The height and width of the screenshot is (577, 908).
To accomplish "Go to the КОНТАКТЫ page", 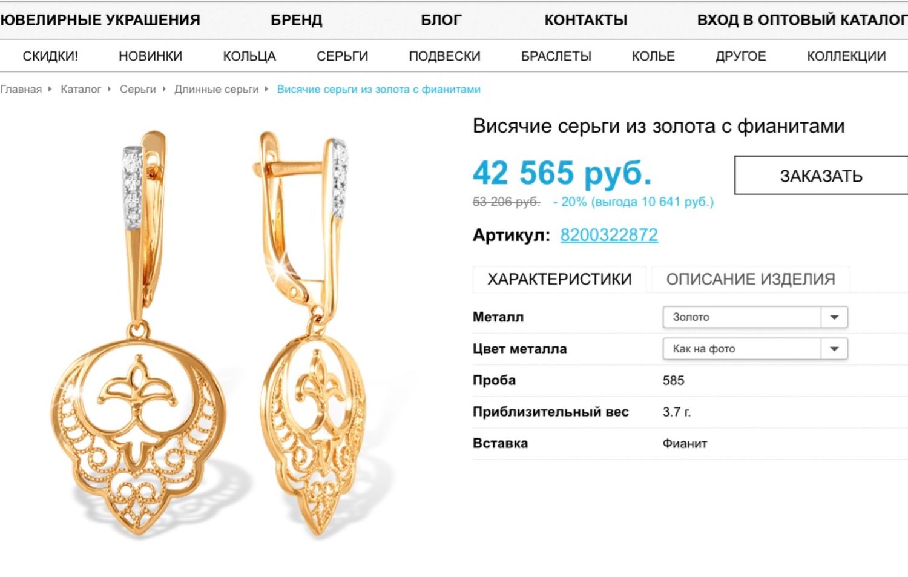I will click(585, 20).
